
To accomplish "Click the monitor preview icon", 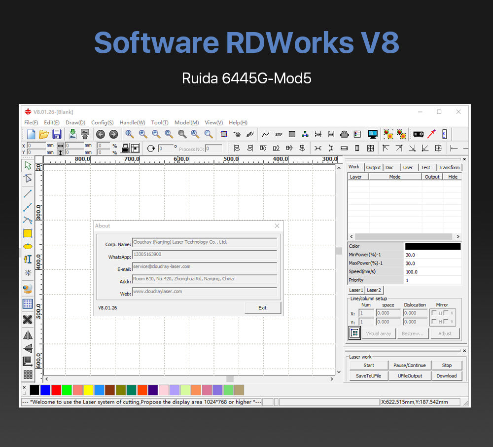I will 373,134.
